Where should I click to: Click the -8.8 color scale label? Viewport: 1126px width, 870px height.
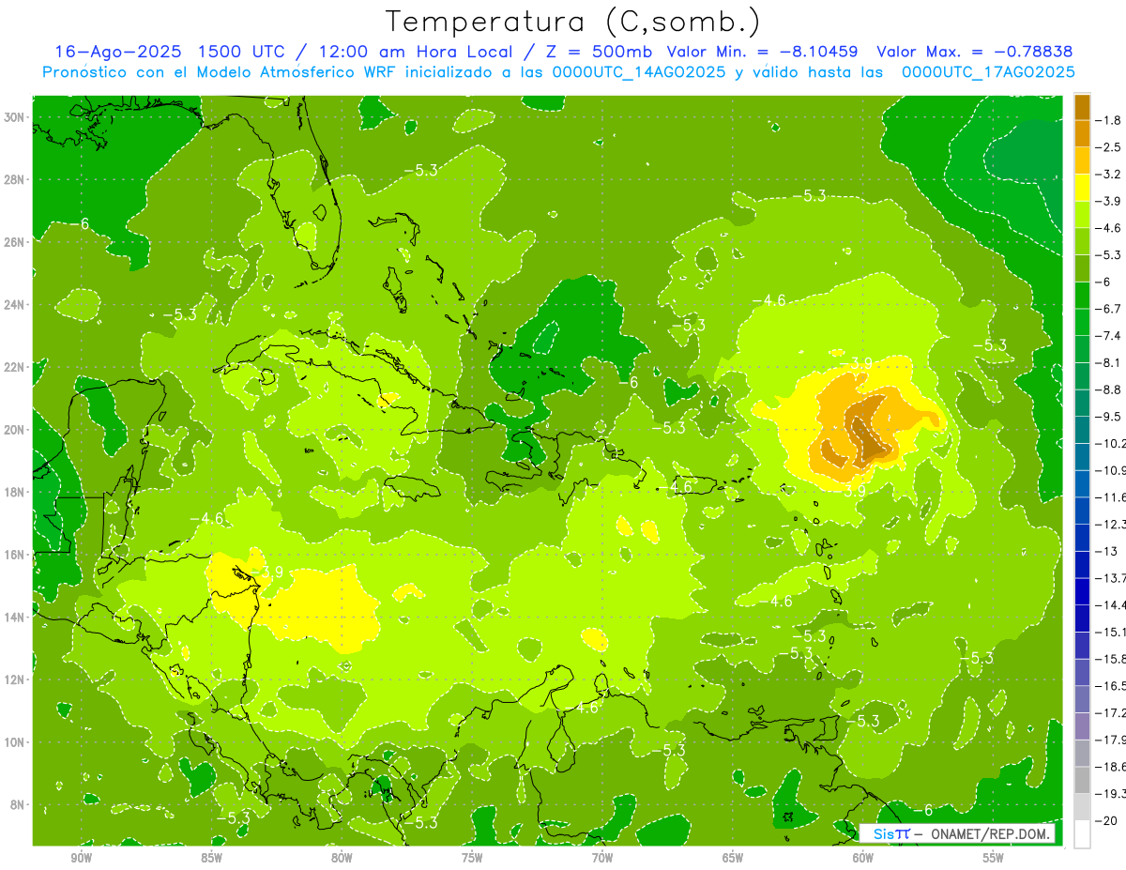tap(1108, 389)
